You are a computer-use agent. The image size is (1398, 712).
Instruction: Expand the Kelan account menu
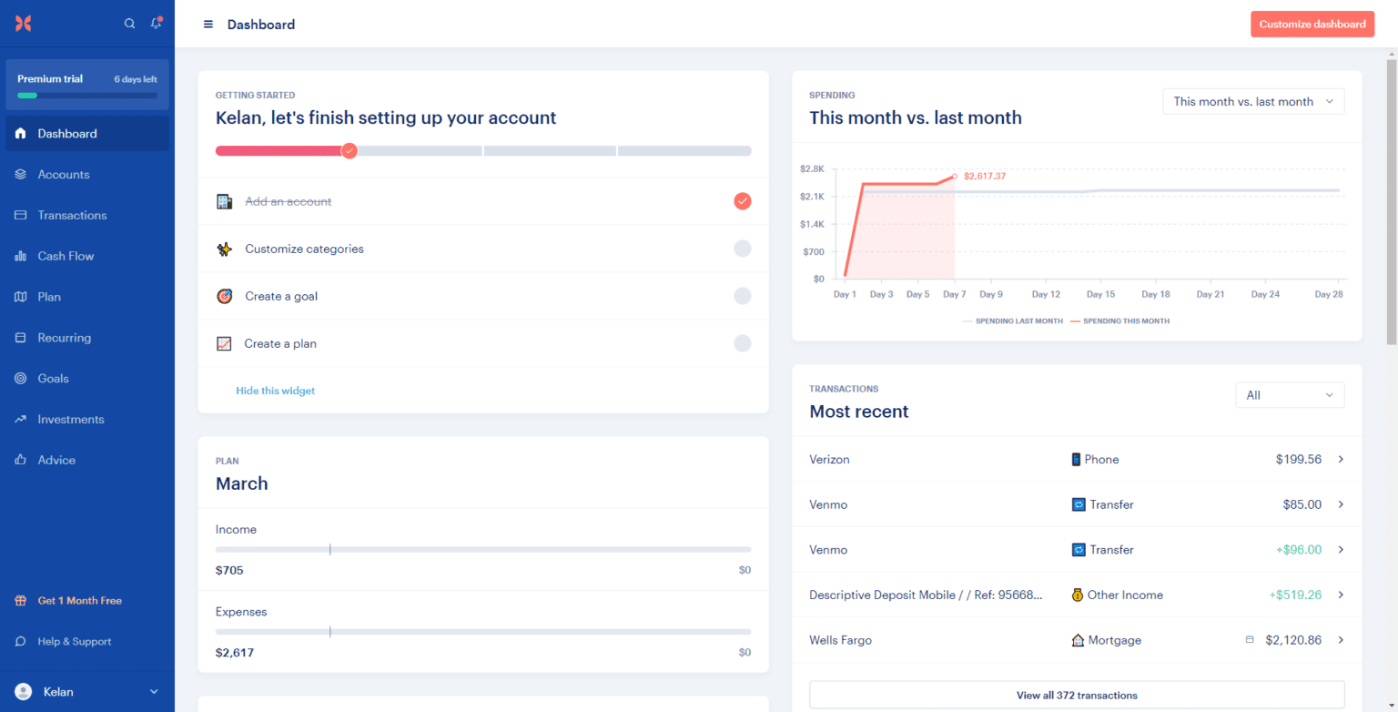click(x=86, y=692)
